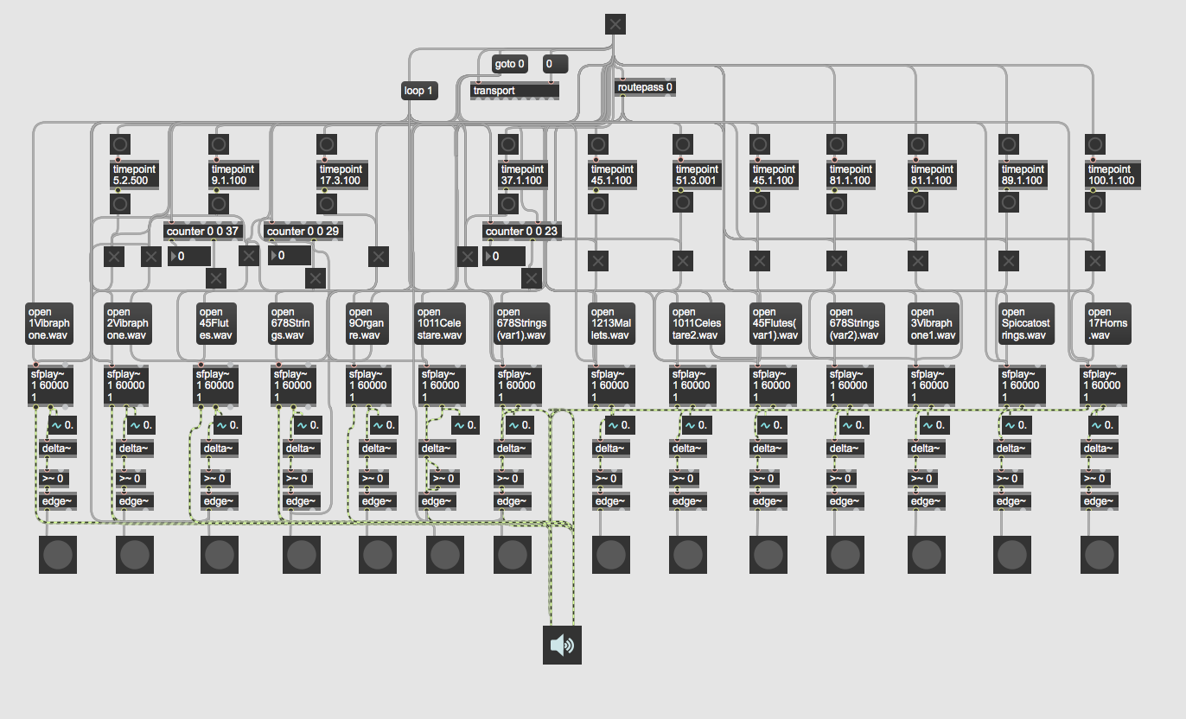Select the "routepass 0" object box

[645, 87]
